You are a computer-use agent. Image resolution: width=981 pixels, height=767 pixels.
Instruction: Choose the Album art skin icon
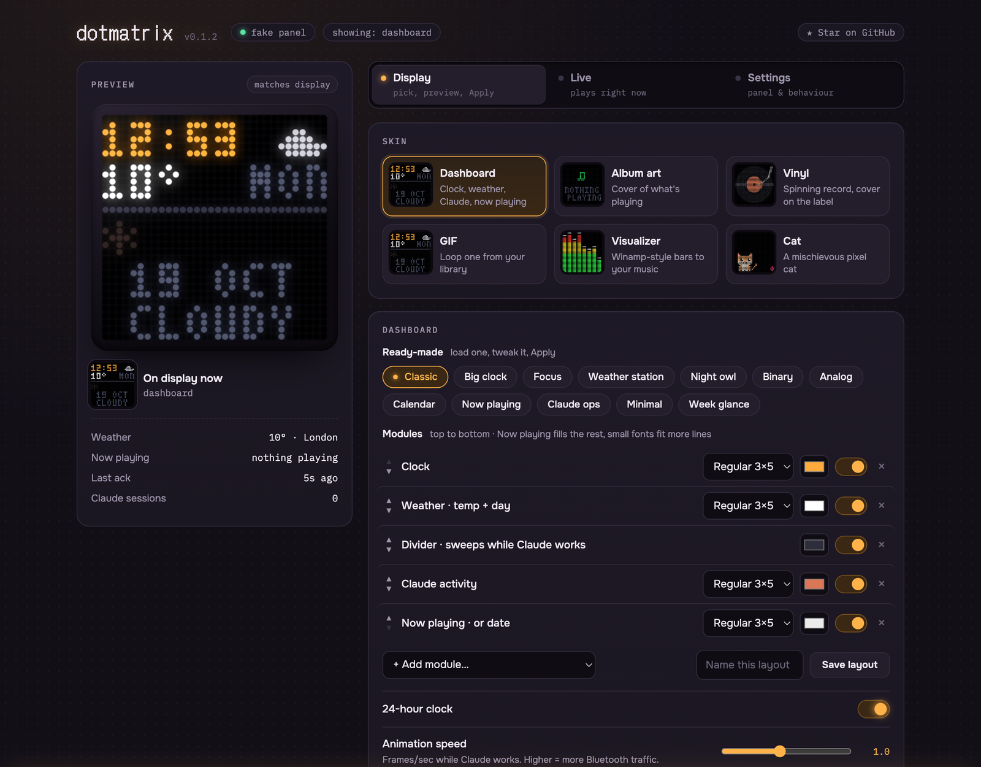pos(582,185)
